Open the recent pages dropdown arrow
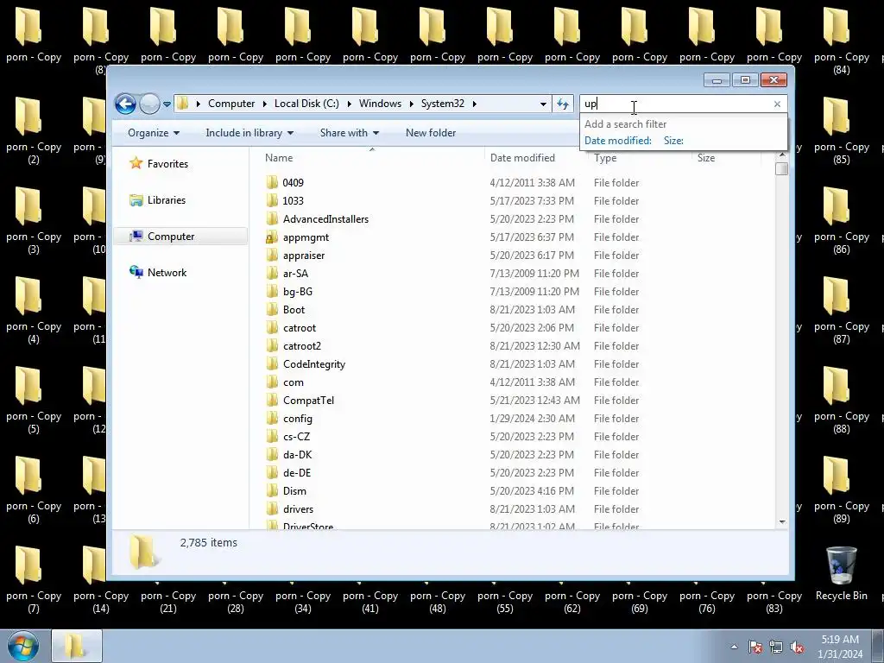The width and height of the screenshot is (884, 663). pyautogui.click(x=167, y=104)
